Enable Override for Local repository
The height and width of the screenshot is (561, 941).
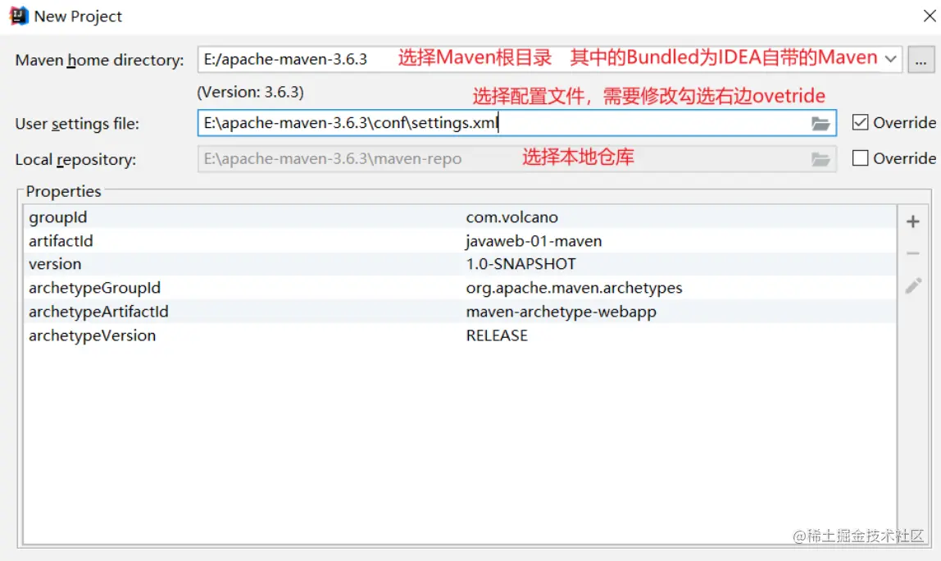pos(860,158)
